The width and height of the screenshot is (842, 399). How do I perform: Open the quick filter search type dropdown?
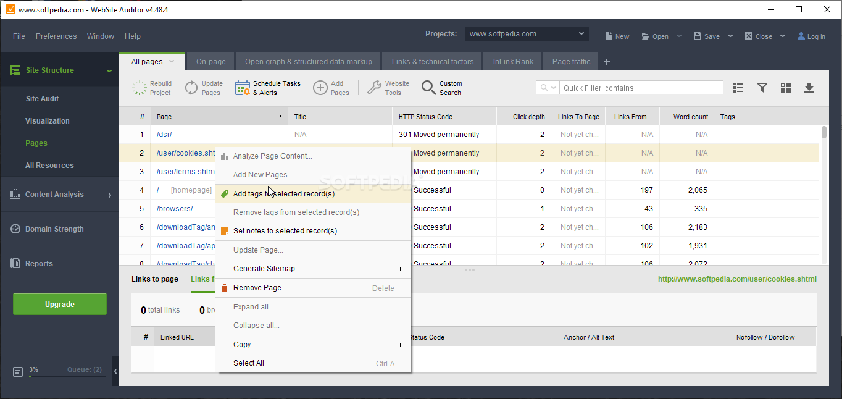point(548,88)
